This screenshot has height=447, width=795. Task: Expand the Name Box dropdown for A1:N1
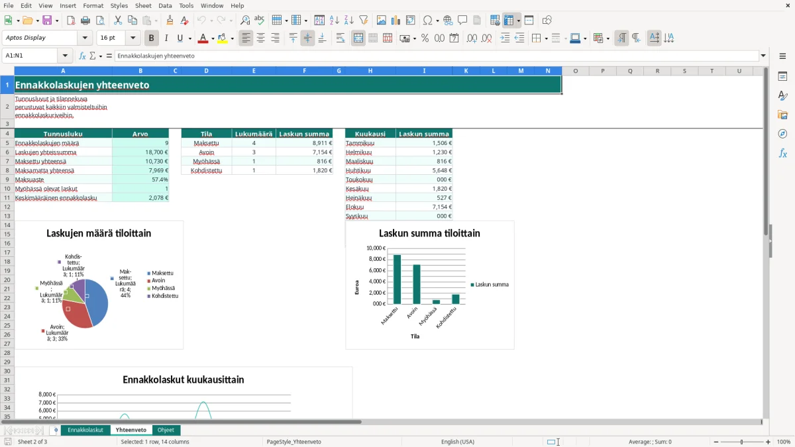point(65,56)
